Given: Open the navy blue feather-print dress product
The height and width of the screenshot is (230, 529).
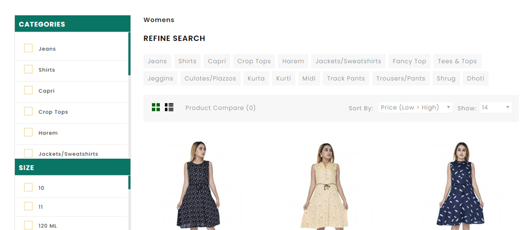Looking at the screenshot, I should click(461, 186).
